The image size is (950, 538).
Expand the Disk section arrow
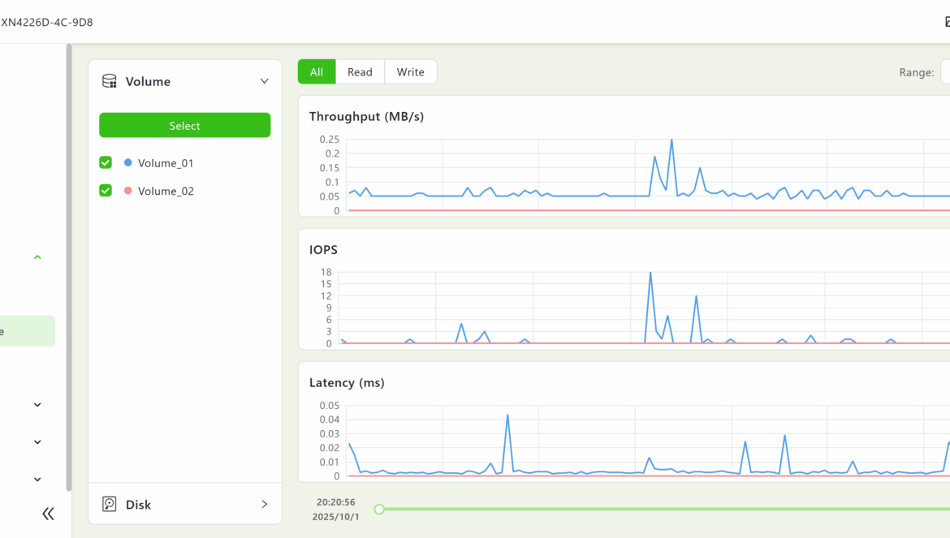264,505
